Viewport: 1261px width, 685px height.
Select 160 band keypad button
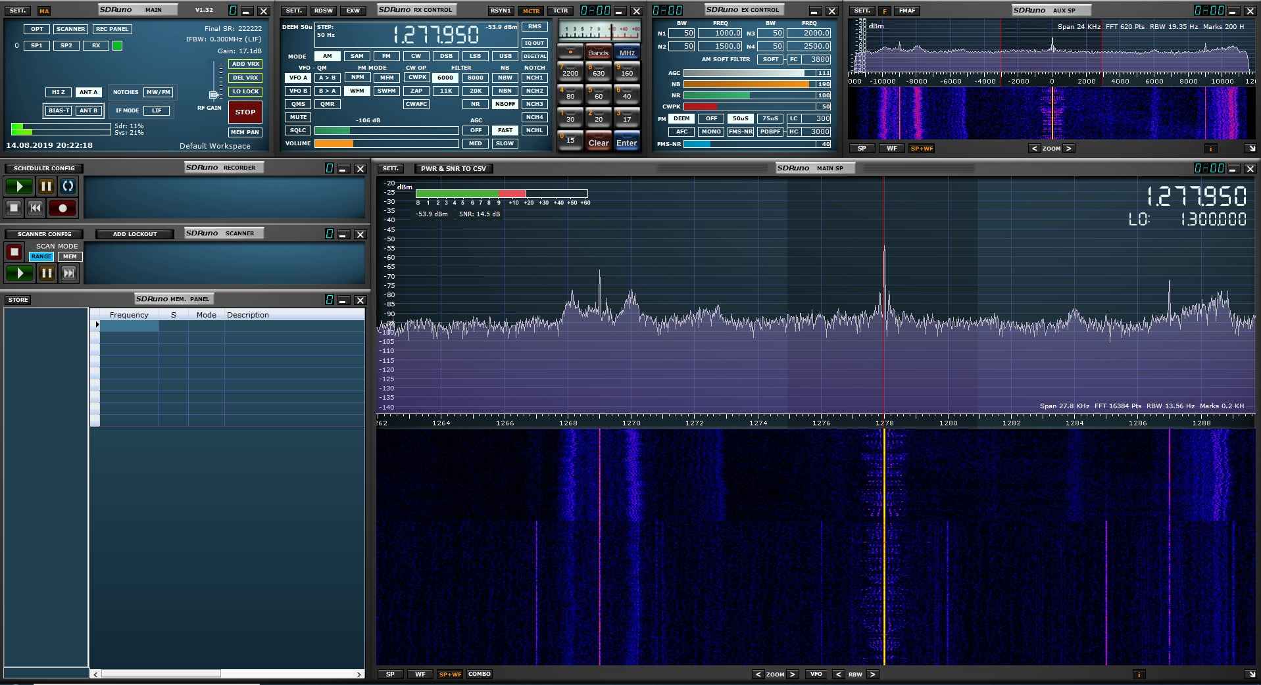tap(627, 71)
